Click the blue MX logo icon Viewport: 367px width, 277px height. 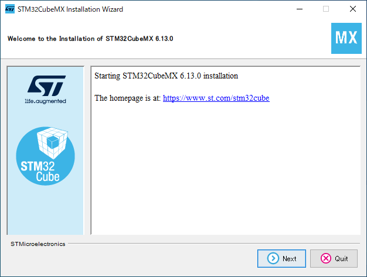click(x=346, y=38)
